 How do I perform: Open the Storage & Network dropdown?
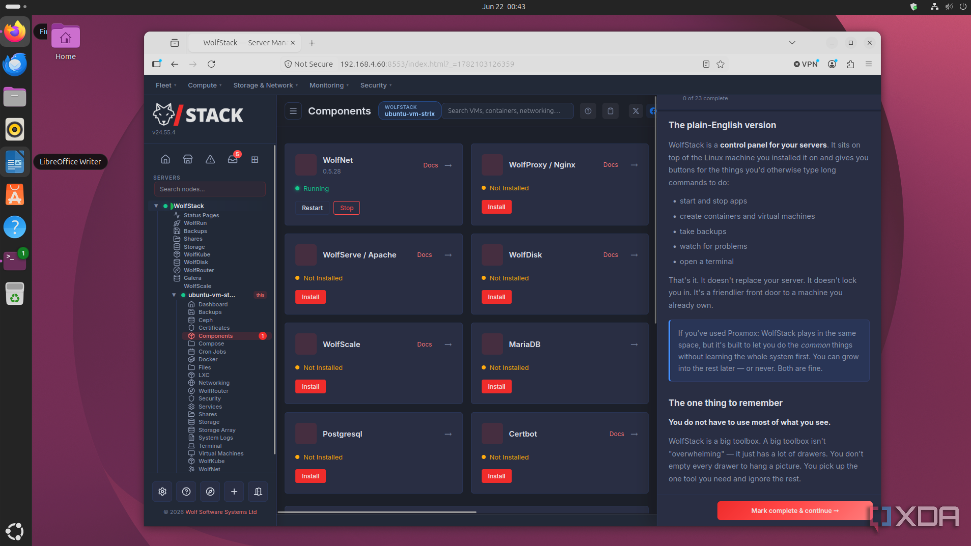tap(266, 85)
